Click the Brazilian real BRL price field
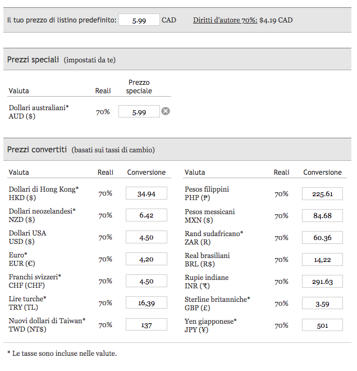Image resolution: width=357 pixels, height=371 pixels. tap(322, 259)
